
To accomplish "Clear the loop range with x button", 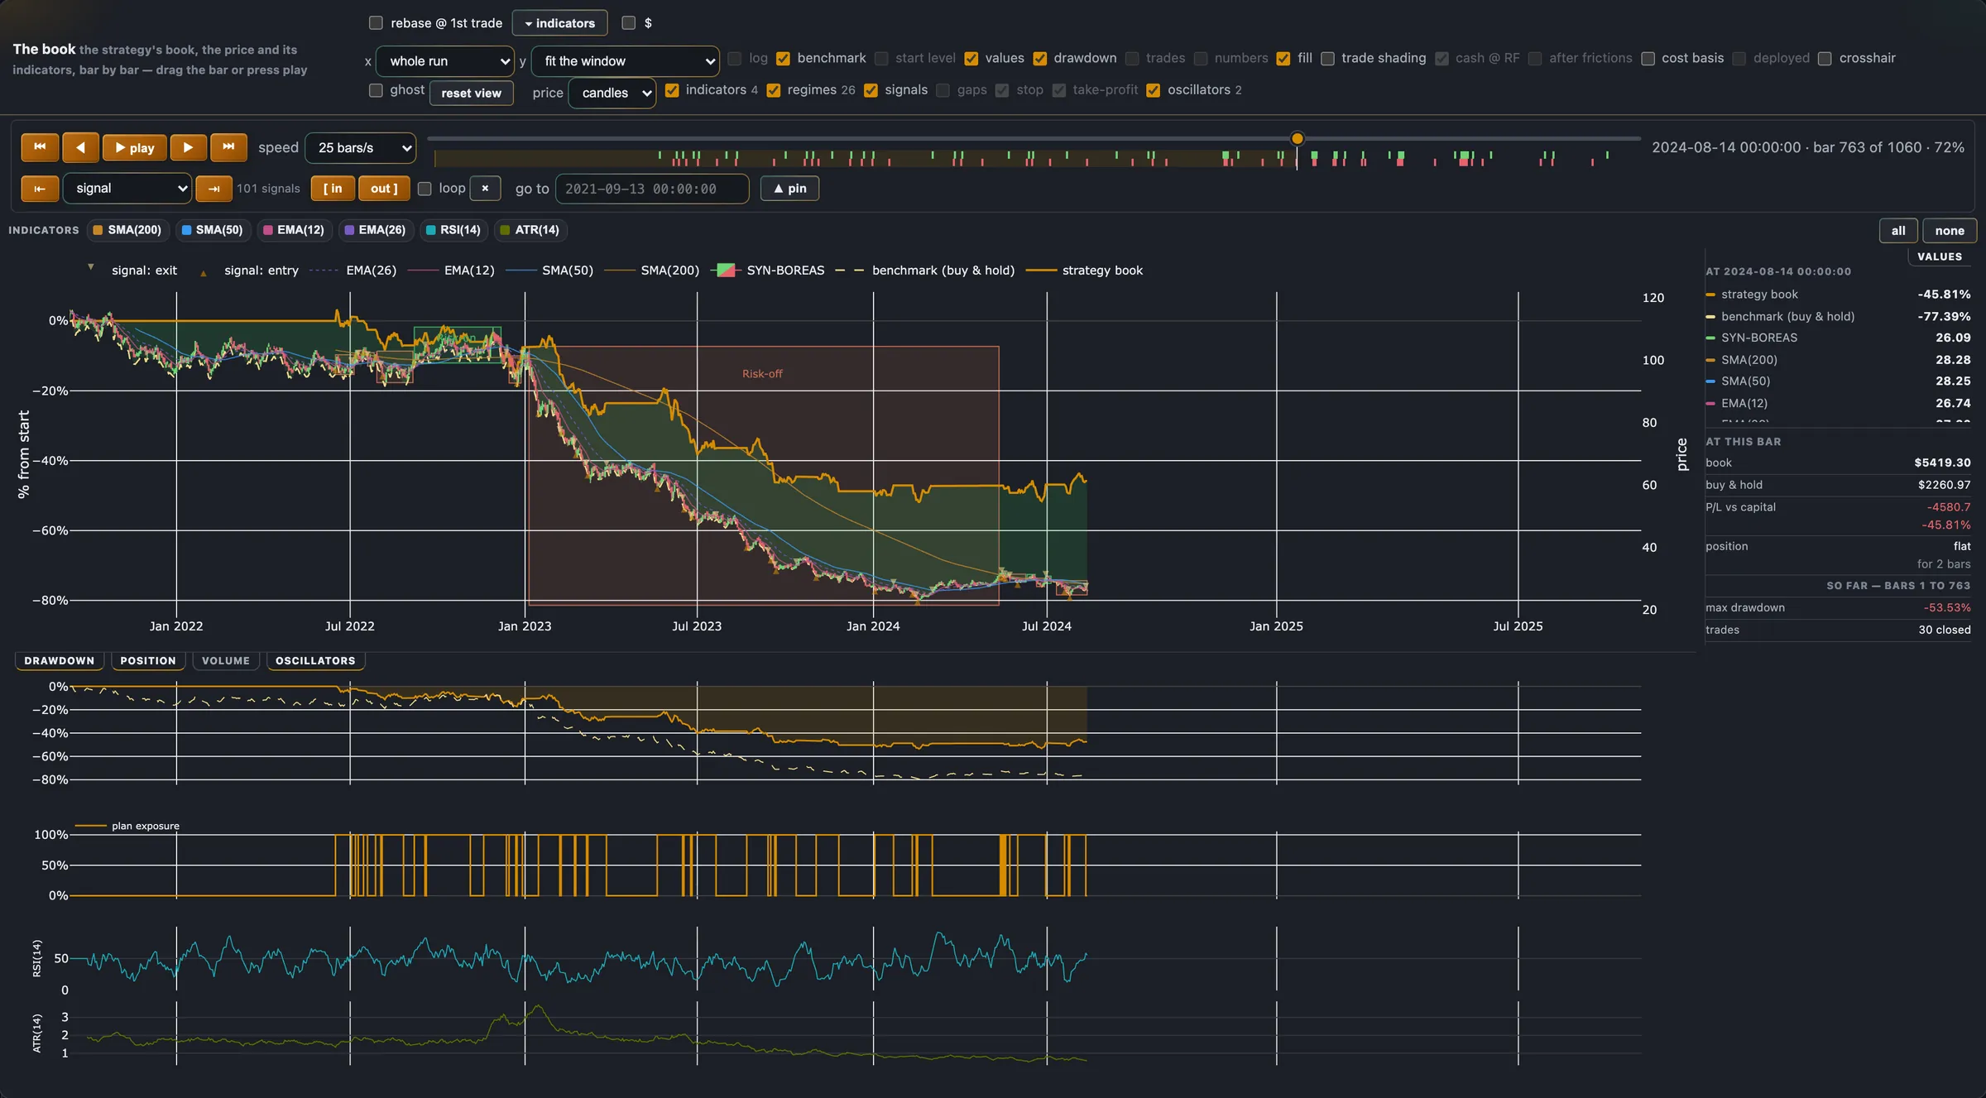I will click(x=485, y=189).
